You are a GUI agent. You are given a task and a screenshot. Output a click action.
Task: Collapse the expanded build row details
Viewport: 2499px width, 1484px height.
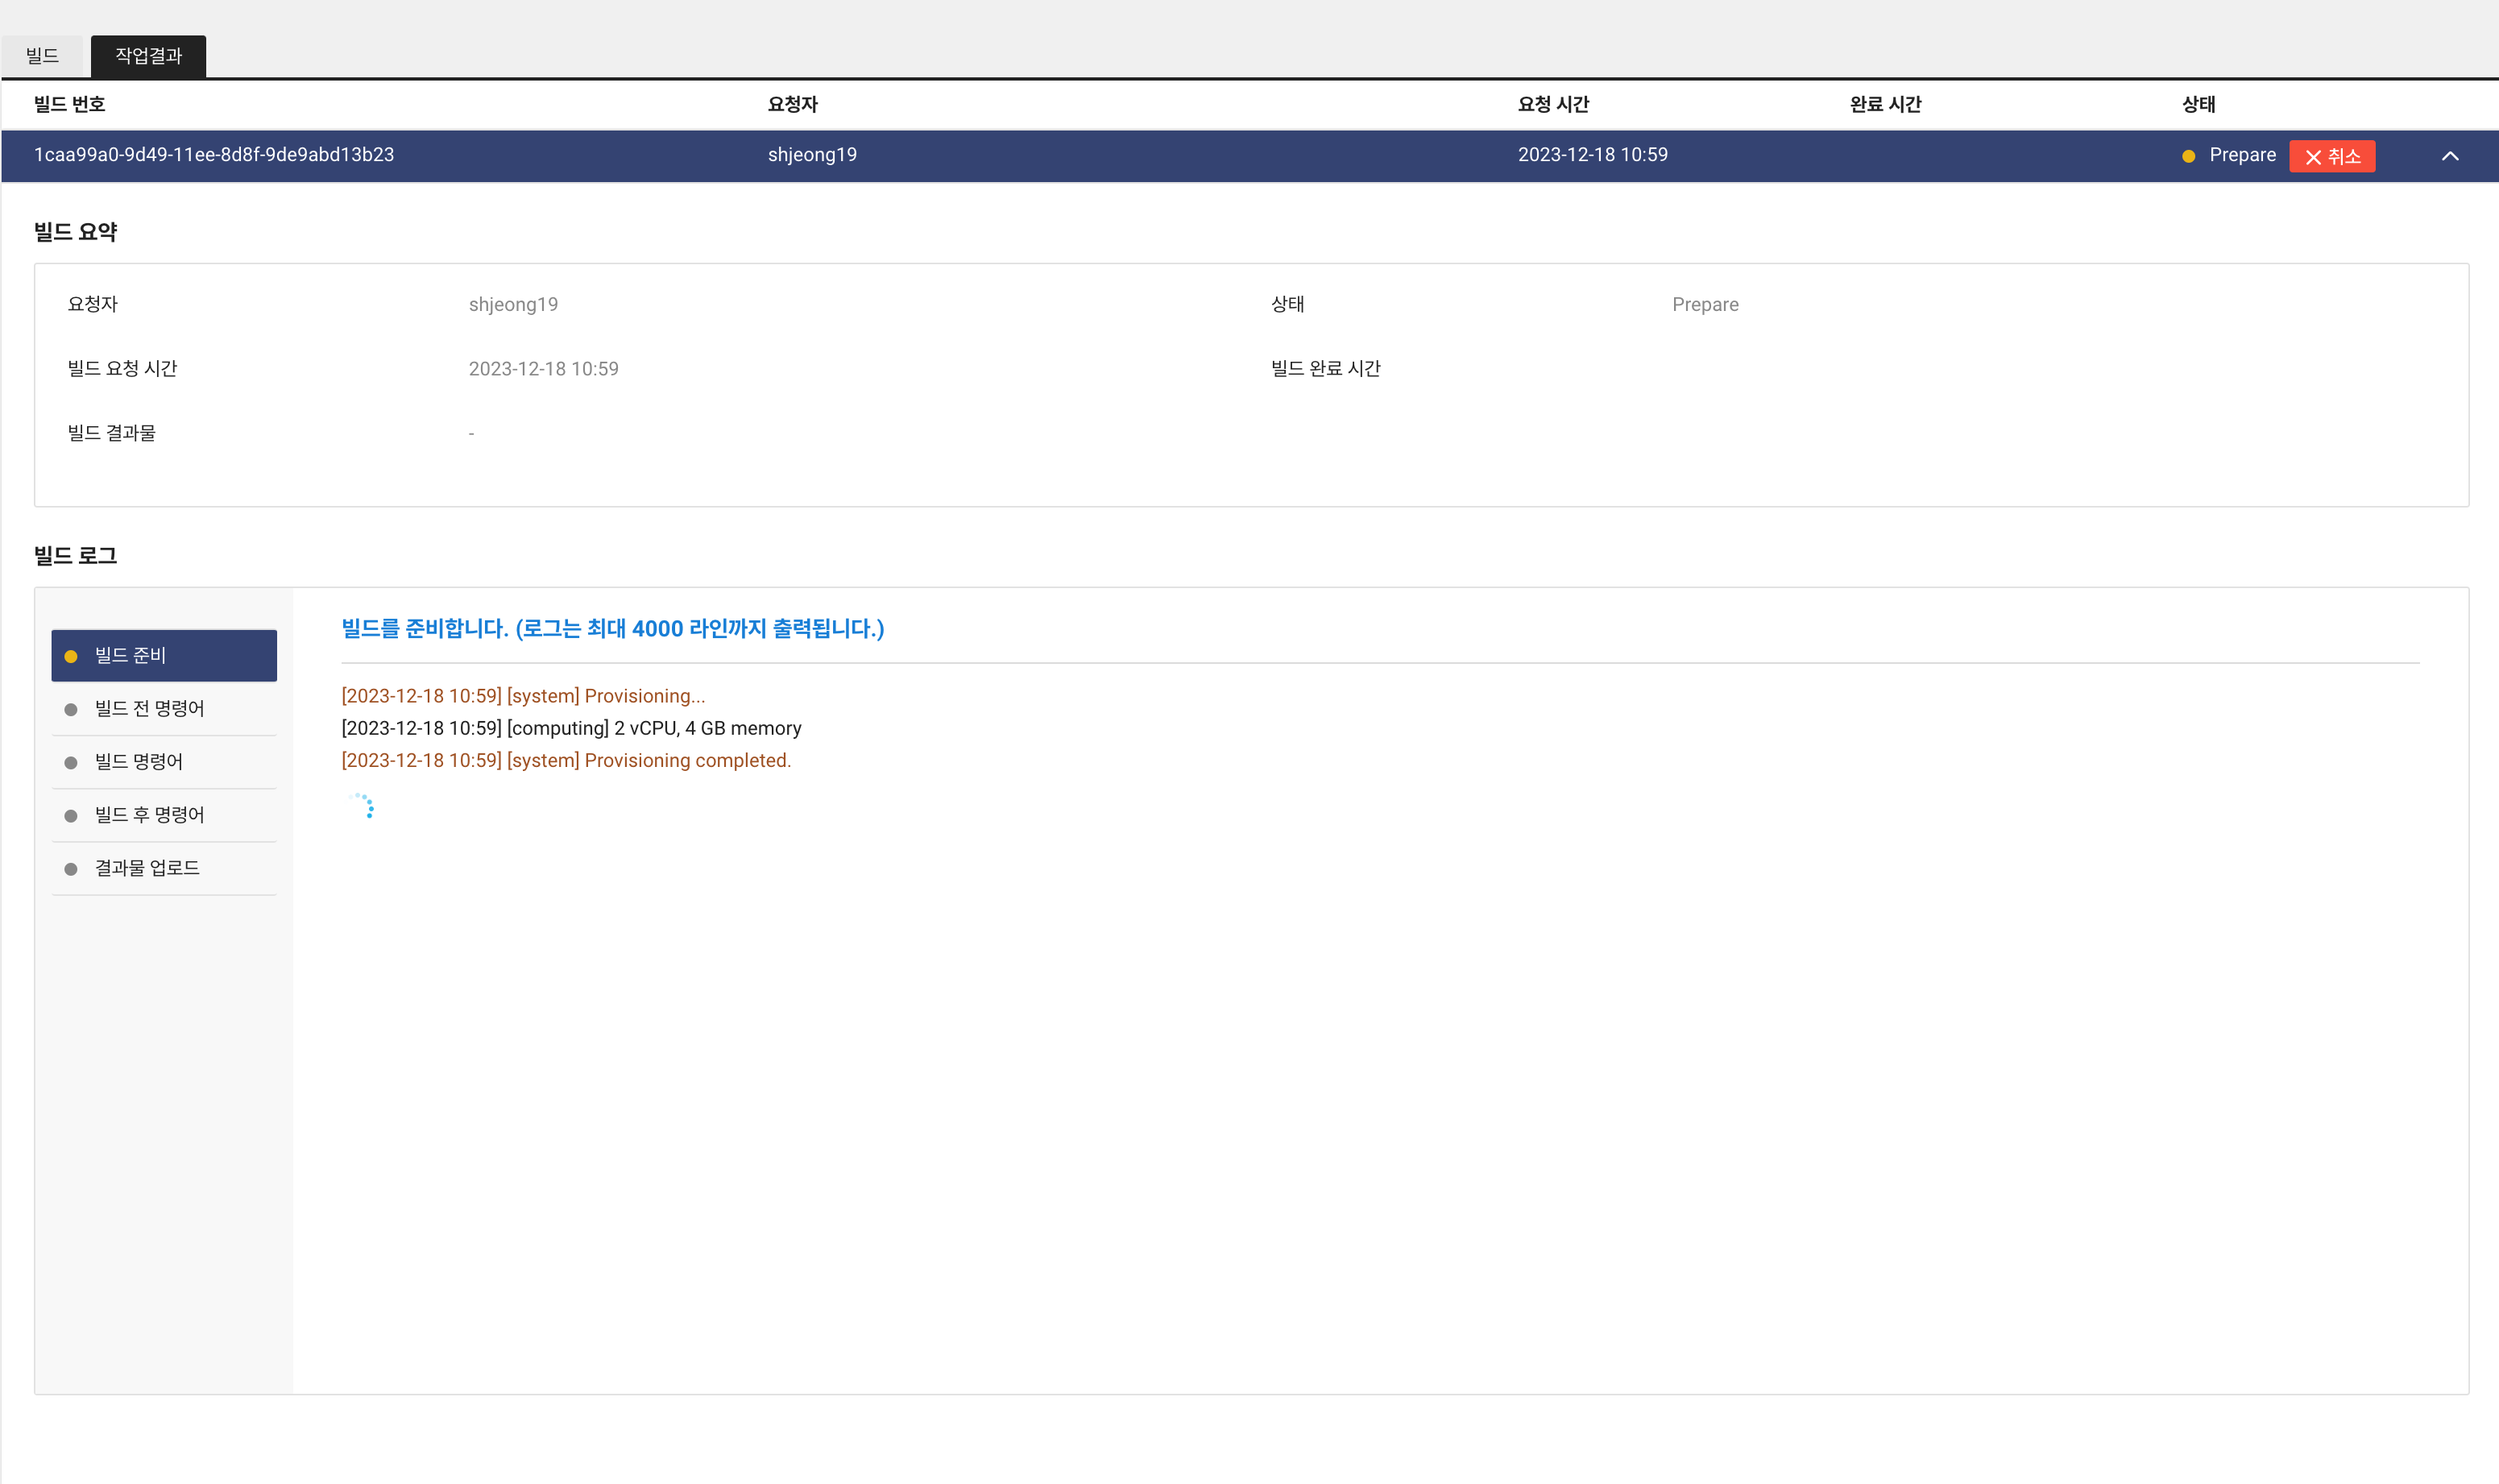point(2450,156)
